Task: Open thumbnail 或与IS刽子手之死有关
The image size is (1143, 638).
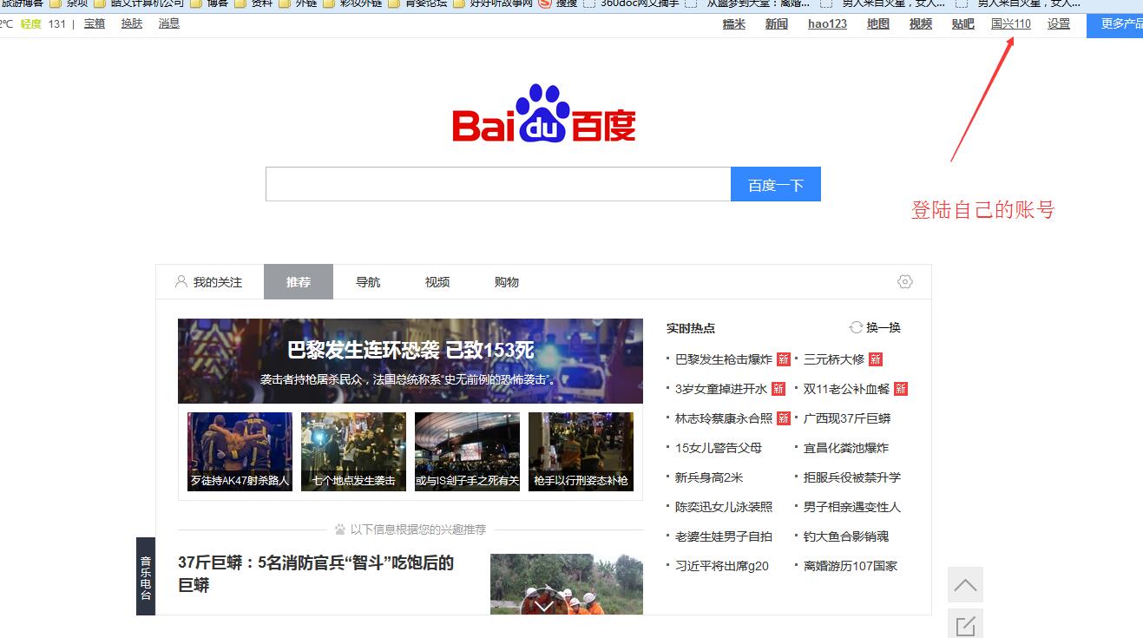Action: click(x=467, y=451)
